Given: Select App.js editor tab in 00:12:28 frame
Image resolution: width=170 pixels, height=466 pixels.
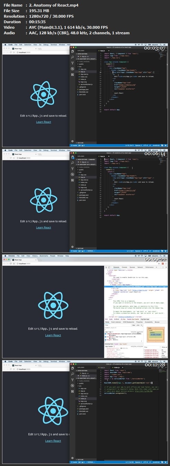Looking at the screenshot, I should click(102, 368).
